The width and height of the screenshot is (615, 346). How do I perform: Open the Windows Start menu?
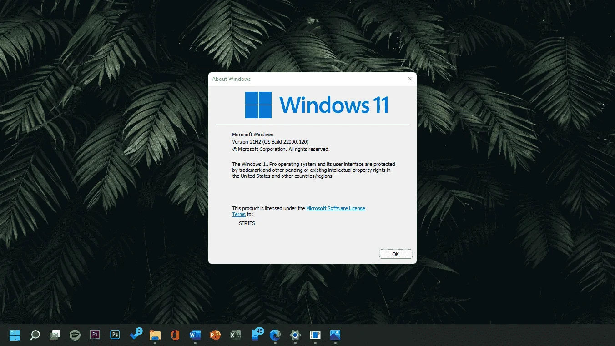click(x=15, y=335)
